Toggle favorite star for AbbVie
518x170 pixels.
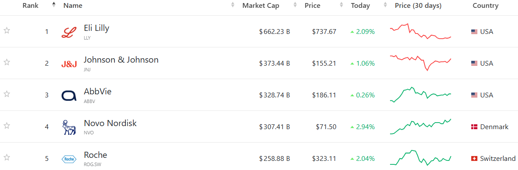[7, 94]
